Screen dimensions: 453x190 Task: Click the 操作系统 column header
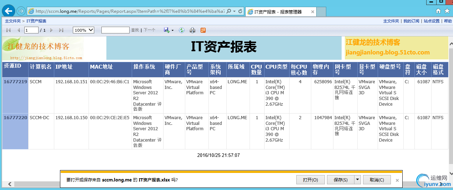[x=147, y=69]
